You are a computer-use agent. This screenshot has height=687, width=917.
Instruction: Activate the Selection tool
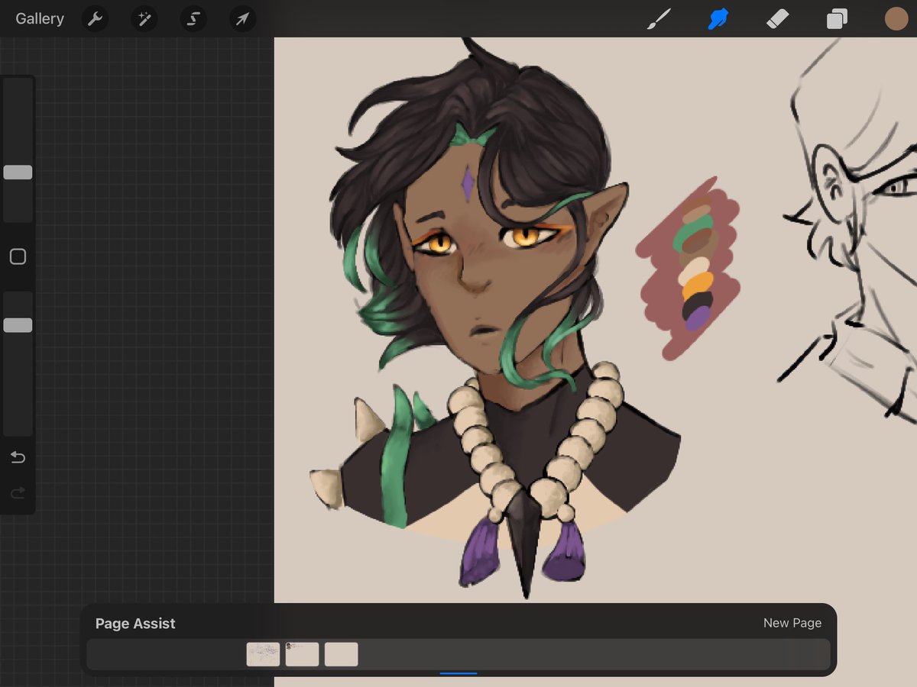pyautogui.click(x=193, y=18)
